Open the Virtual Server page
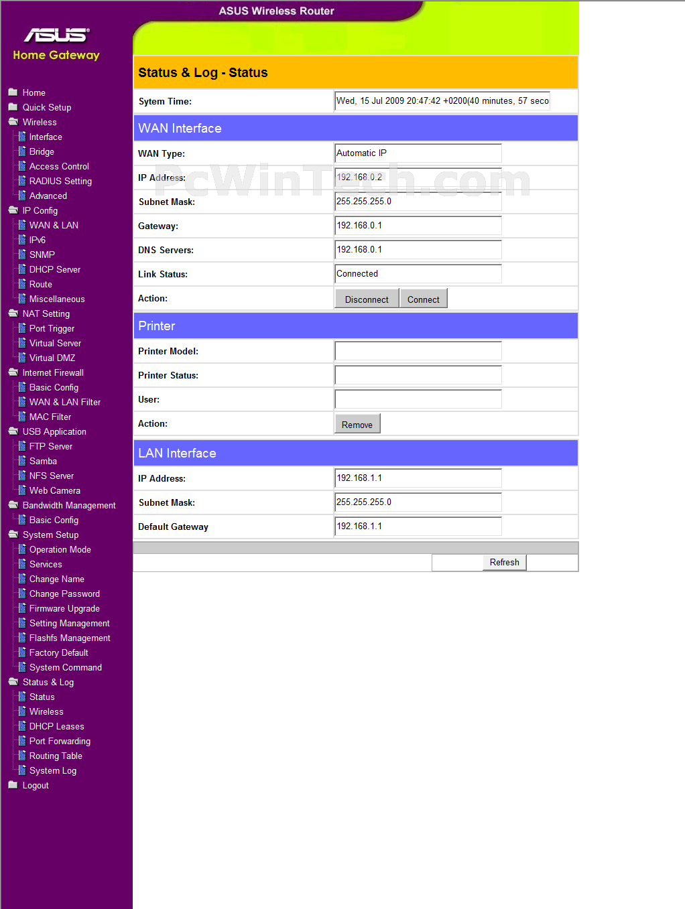 [x=55, y=343]
